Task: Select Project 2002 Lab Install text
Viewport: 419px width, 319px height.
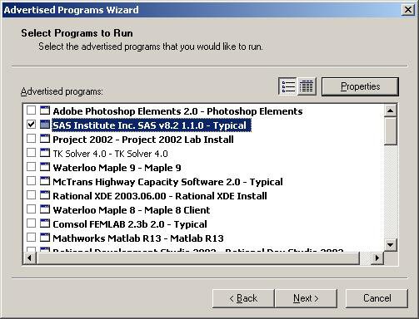Action: [143, 140]
